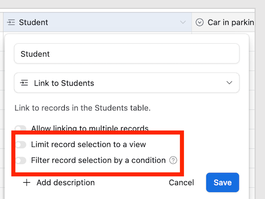Select the Student column header
Image resolution: width=265 pixels, height=199 pixels.
(x=97, y=22)
